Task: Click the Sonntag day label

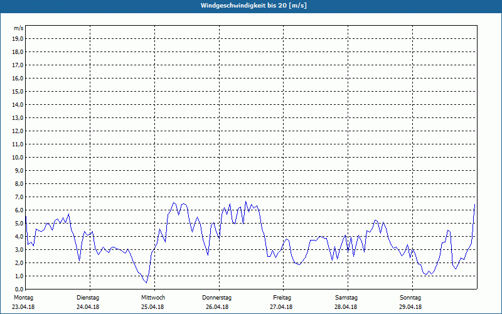Action: (410, 298)
